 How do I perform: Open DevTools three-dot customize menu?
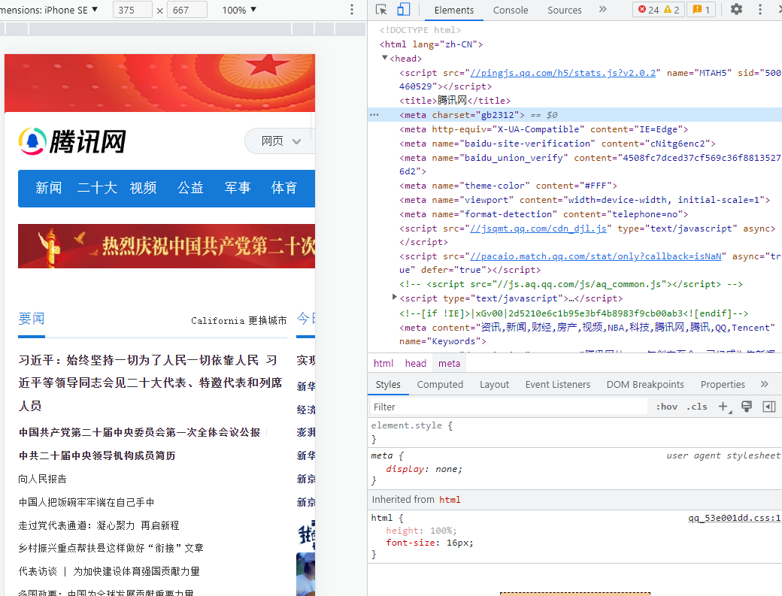coord(760,10)
